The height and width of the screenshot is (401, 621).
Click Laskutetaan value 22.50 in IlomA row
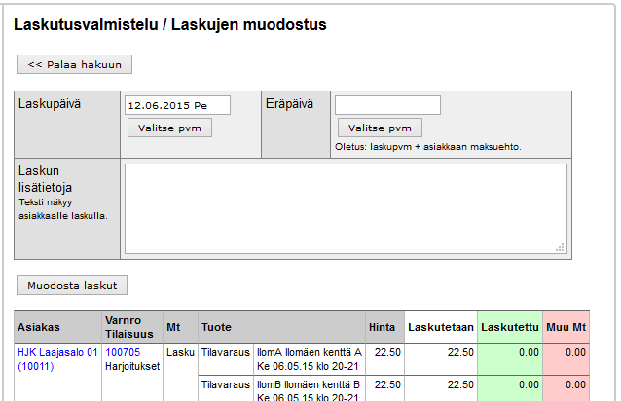point(460,352)
